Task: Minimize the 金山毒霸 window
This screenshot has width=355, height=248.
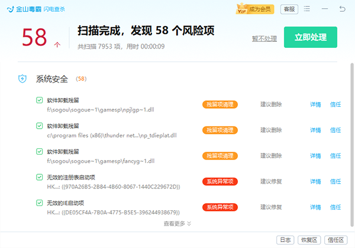Action: 325,9
